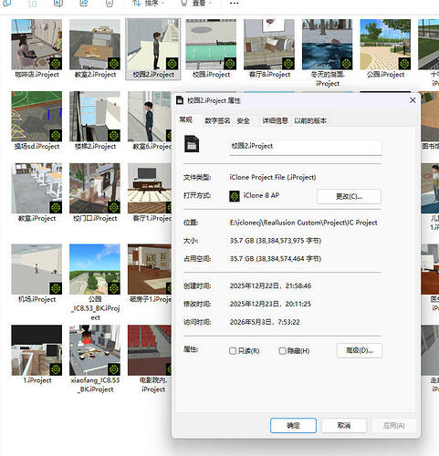Select the 咖啡店.iProject file thumbnail
This screenshot has width=439, height=456.
pyautogui.click(x=37, y=45)
